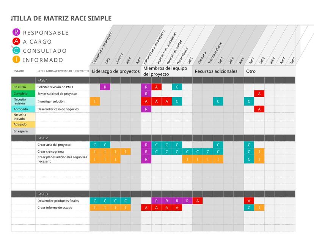Click the MATRIZ RACI SIMPLE title text
The width and height of the screenshot is (314, 243).
click(61, 17)
